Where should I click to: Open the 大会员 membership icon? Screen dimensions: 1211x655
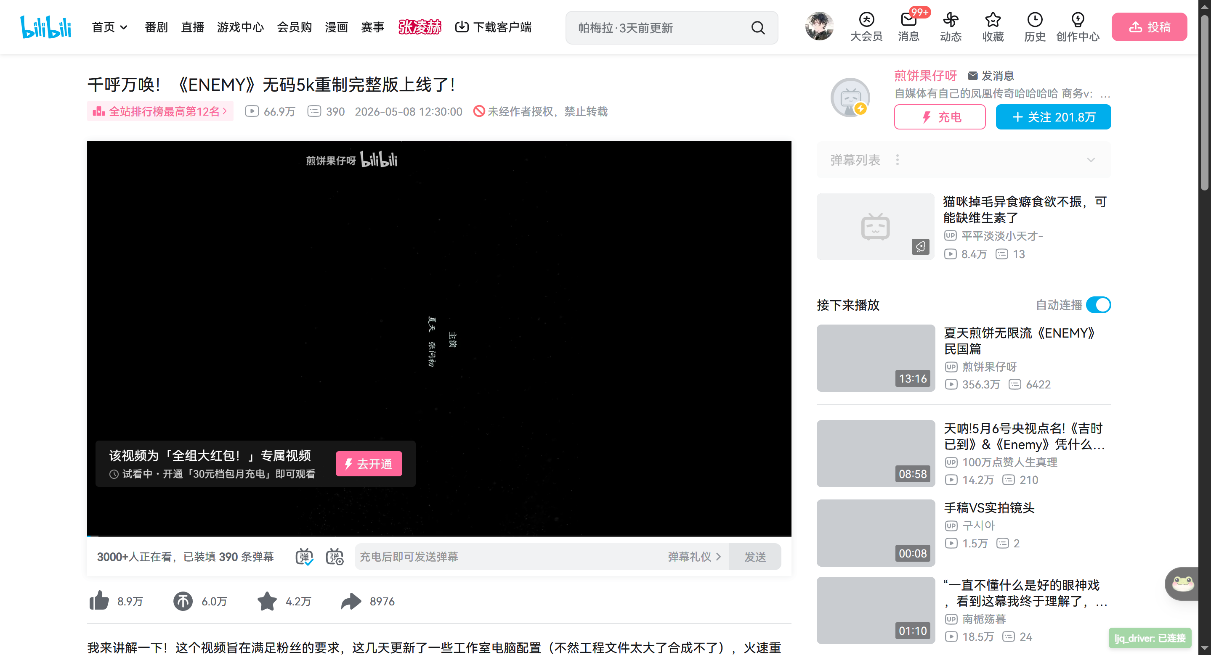(x=866, y=27)
